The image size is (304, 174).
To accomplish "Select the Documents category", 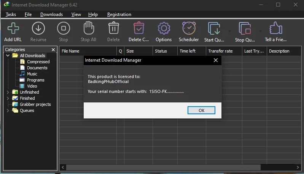I will 37,68.
